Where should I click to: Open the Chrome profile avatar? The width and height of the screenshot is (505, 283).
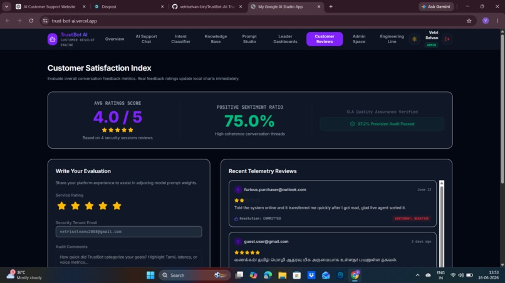click(x=486, y=21)
